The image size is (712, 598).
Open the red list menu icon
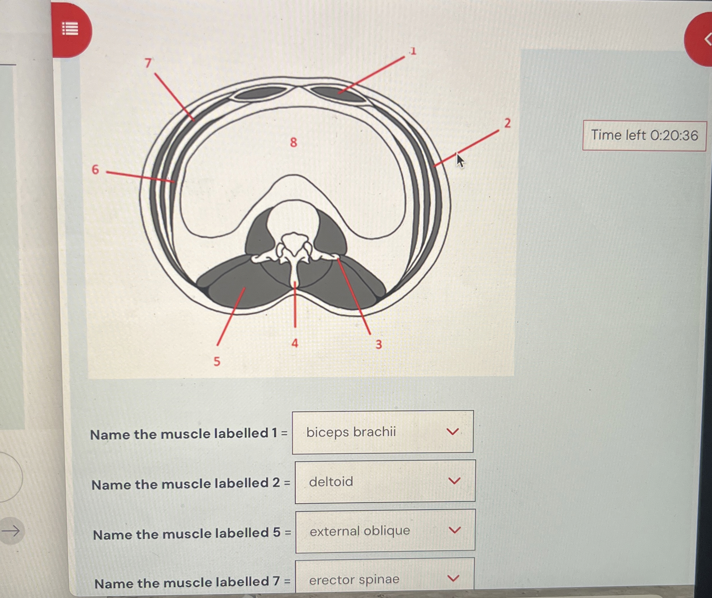pos(71,29)
